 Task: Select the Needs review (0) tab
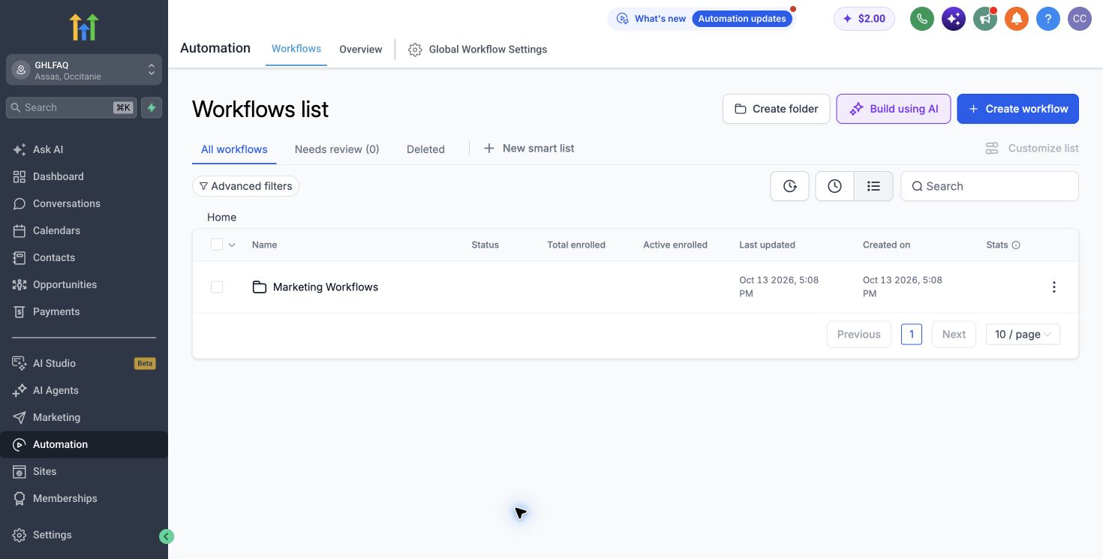point(337,149)
